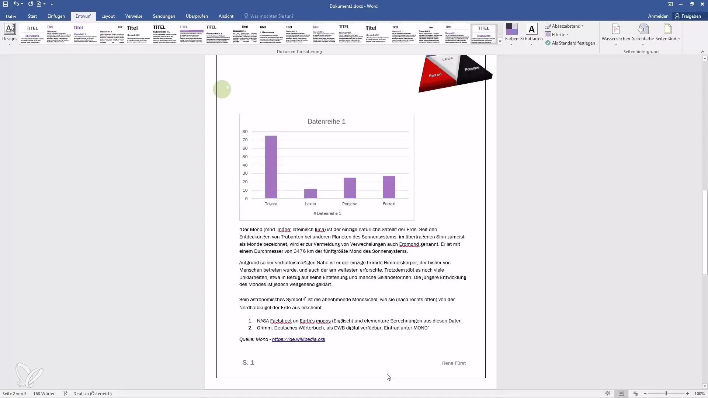Click the zoom slider handle
Image resolution: width=708 pixels, height=398 pixels.
[666, 394]
